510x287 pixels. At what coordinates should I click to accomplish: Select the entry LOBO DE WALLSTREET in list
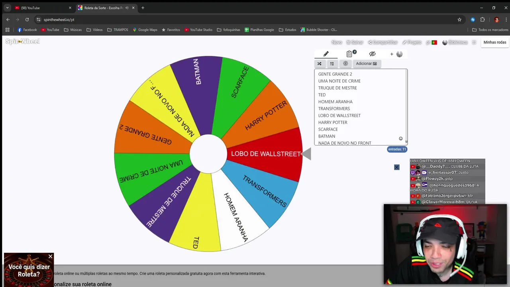(339, 116)
